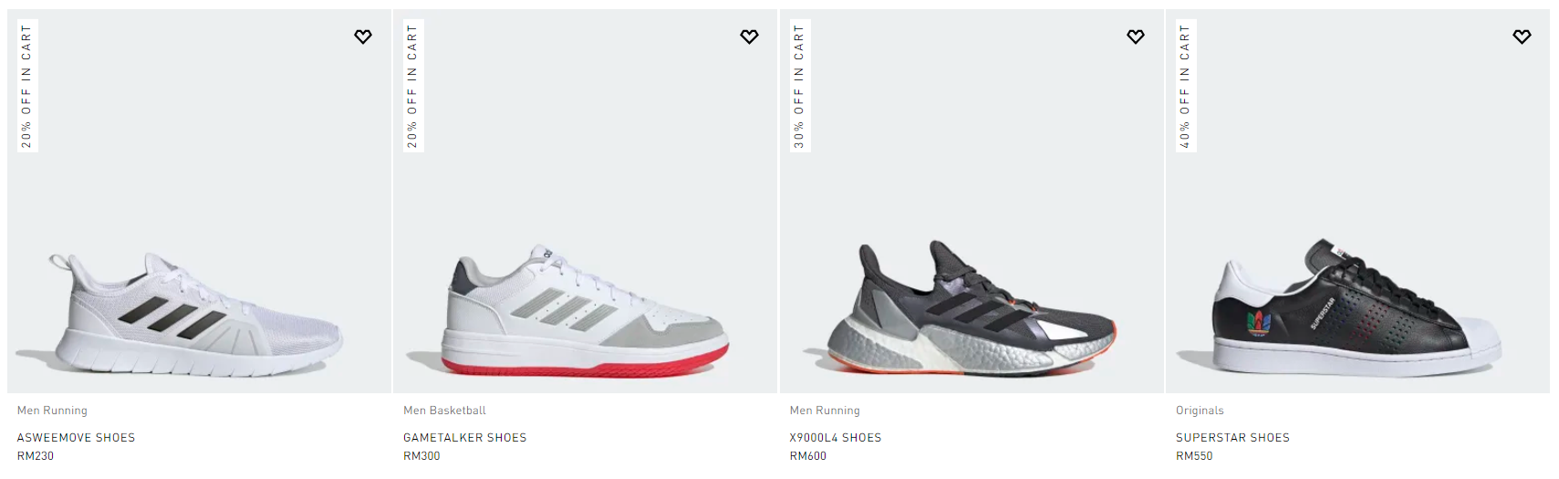Click the 40% OFF IN CART badge
This screenshot has height=479, width=1559.
(1185, 86)
